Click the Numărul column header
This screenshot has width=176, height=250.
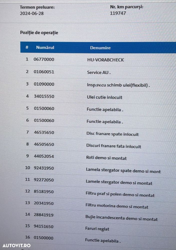(45, 47)
